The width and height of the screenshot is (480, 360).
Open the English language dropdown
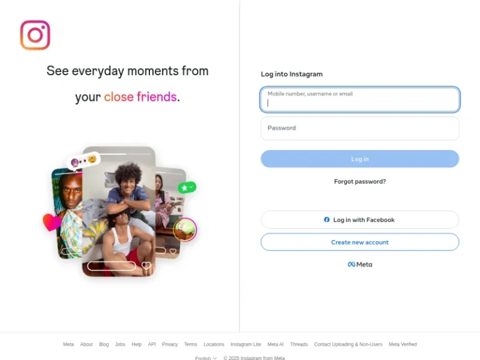tap(206, 358)
